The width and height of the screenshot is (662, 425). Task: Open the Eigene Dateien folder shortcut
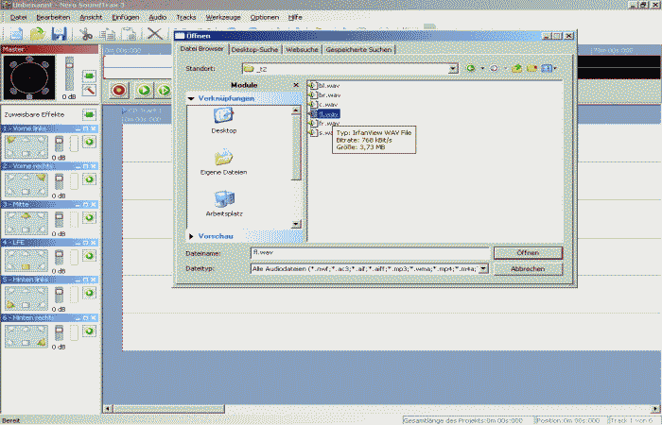coord(224,159)
